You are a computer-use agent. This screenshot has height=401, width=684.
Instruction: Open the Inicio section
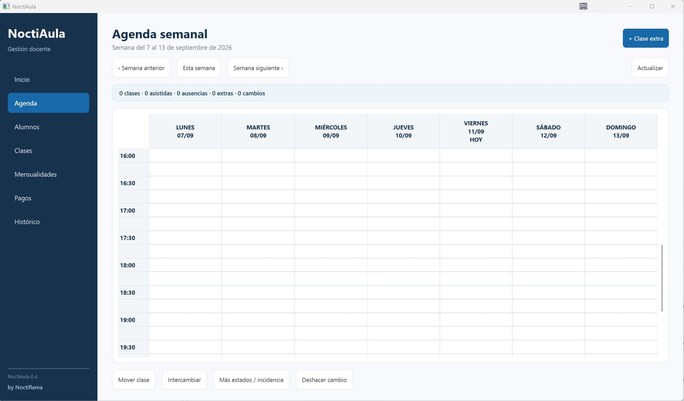click(x=49, y=80)
